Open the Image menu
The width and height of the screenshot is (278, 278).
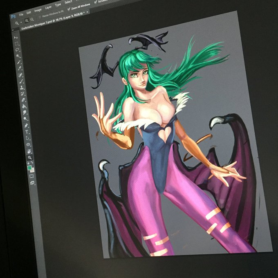pos(38,10)
